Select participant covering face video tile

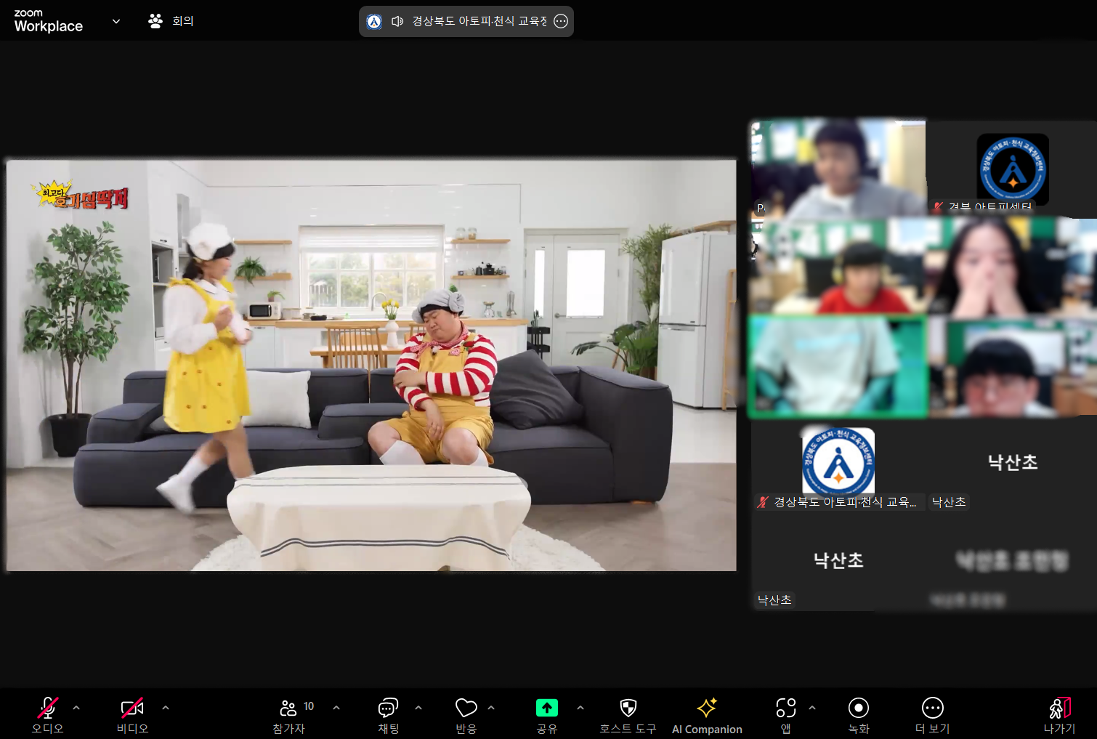coord(1012,266)
